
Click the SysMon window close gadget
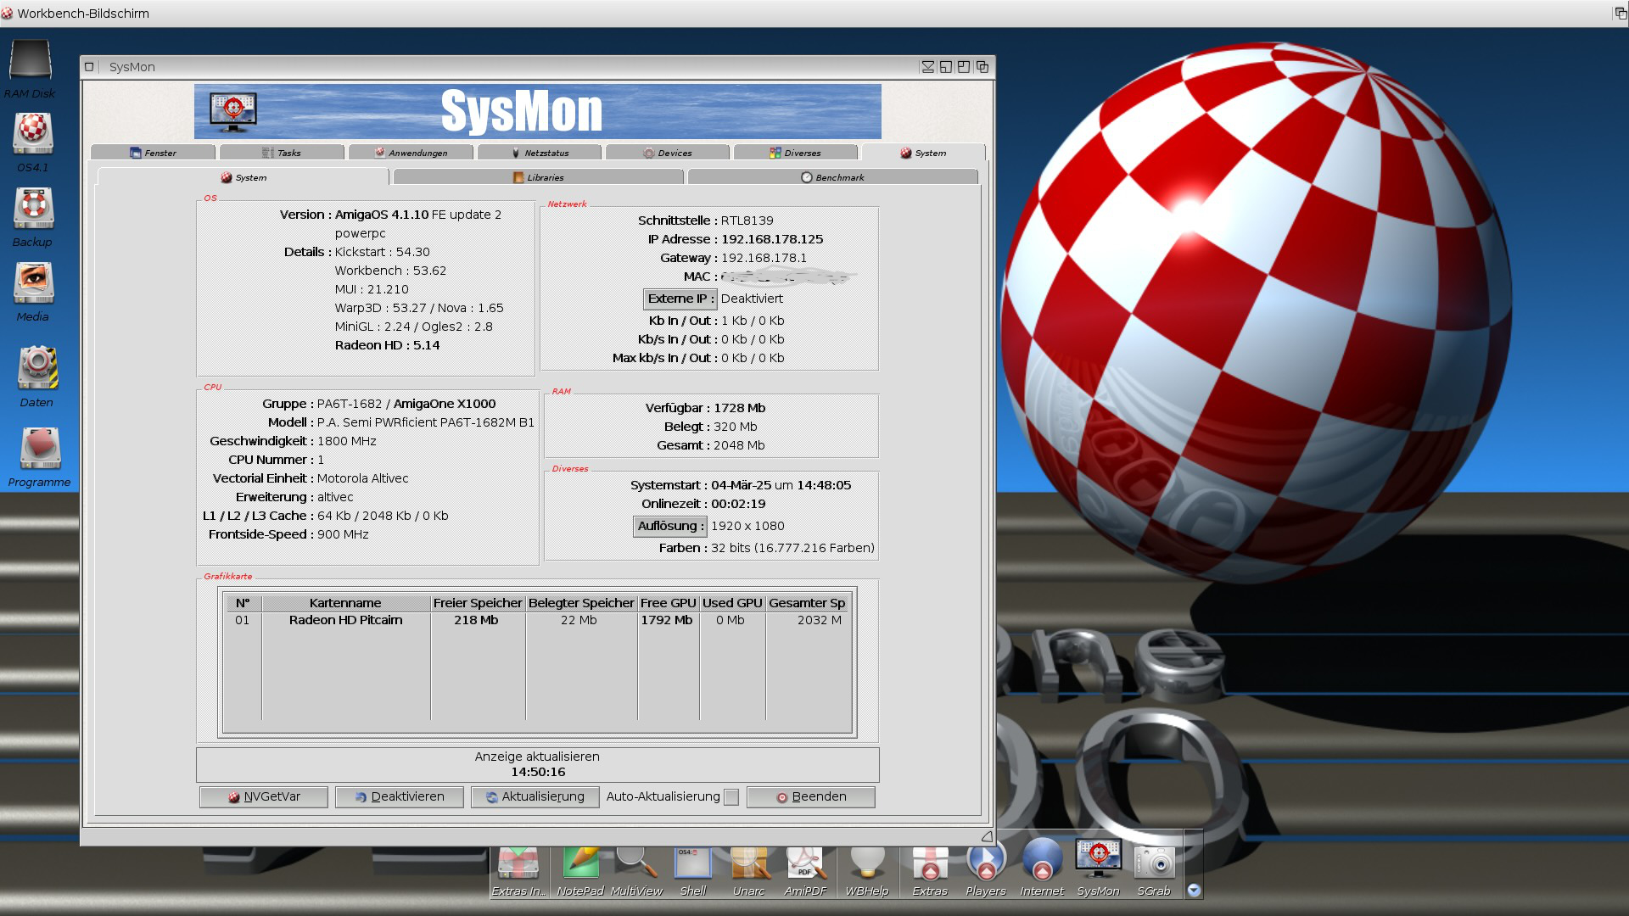(x=89, y=67)
